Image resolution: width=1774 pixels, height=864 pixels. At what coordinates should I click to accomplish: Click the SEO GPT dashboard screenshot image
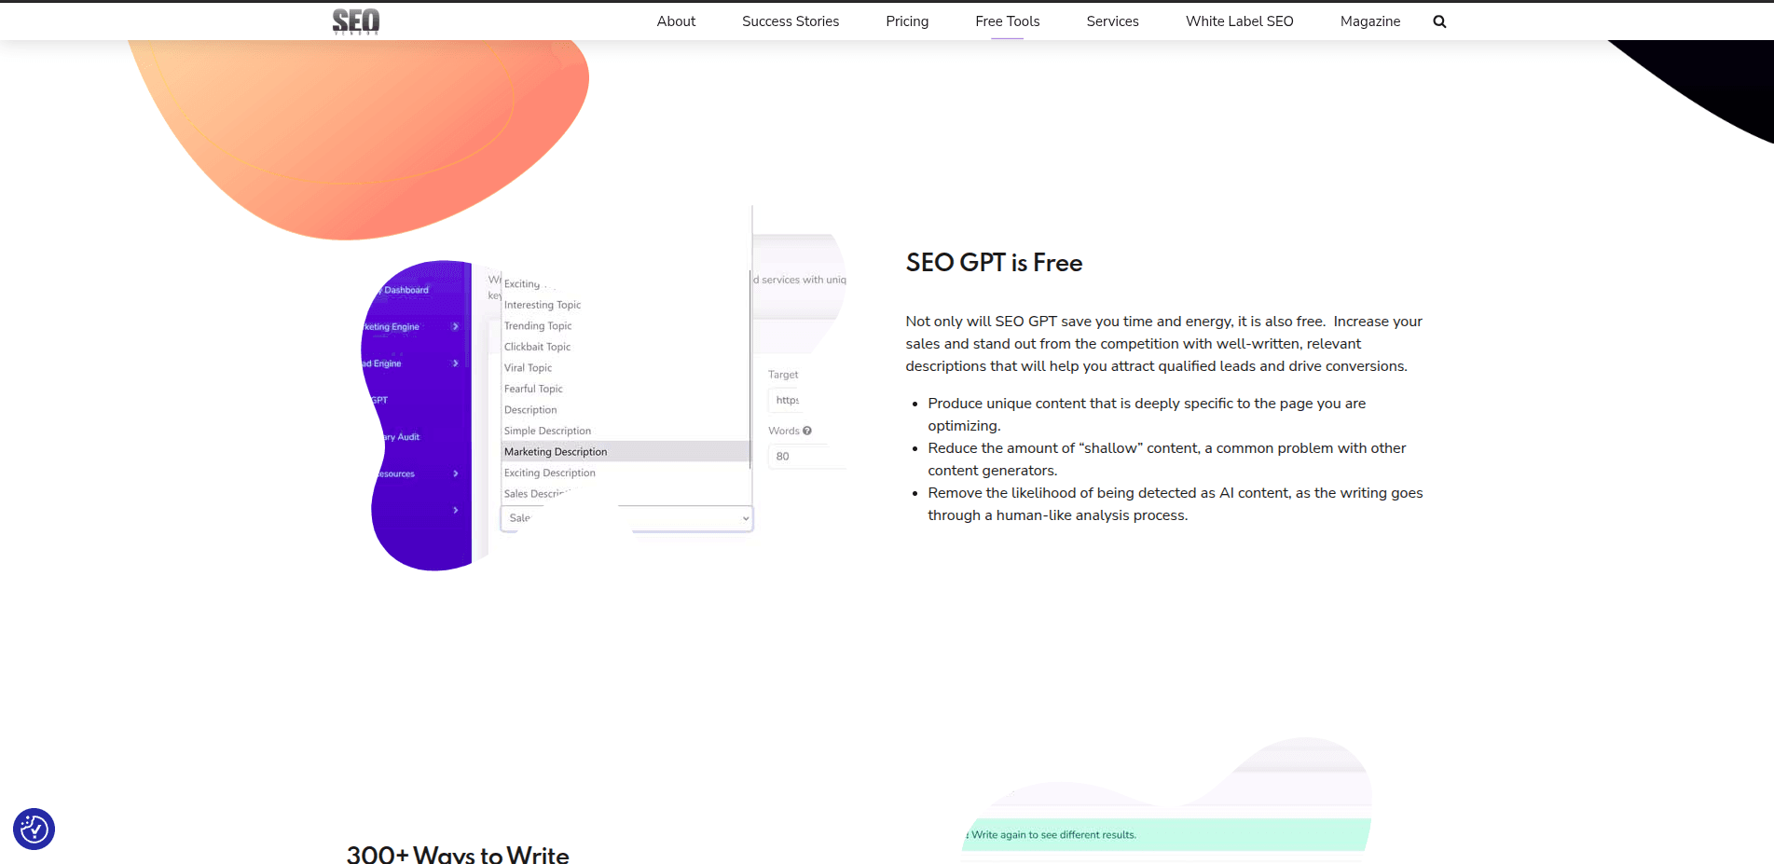[x=604, y=389]
